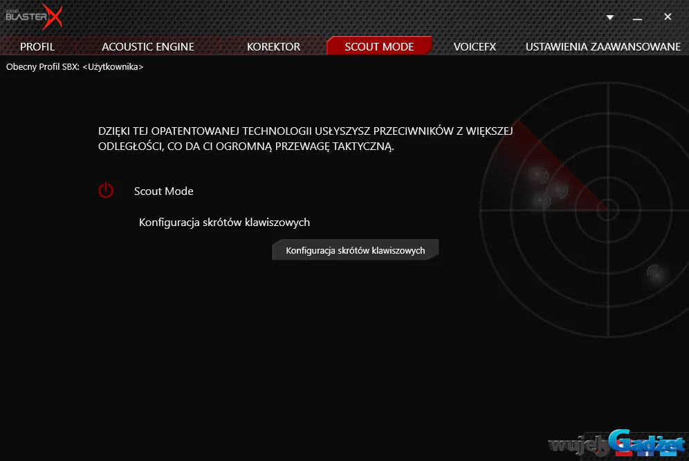689x461 pixels.
Task: Open the title bar dropdown arrow
Action: coord(610,17)
